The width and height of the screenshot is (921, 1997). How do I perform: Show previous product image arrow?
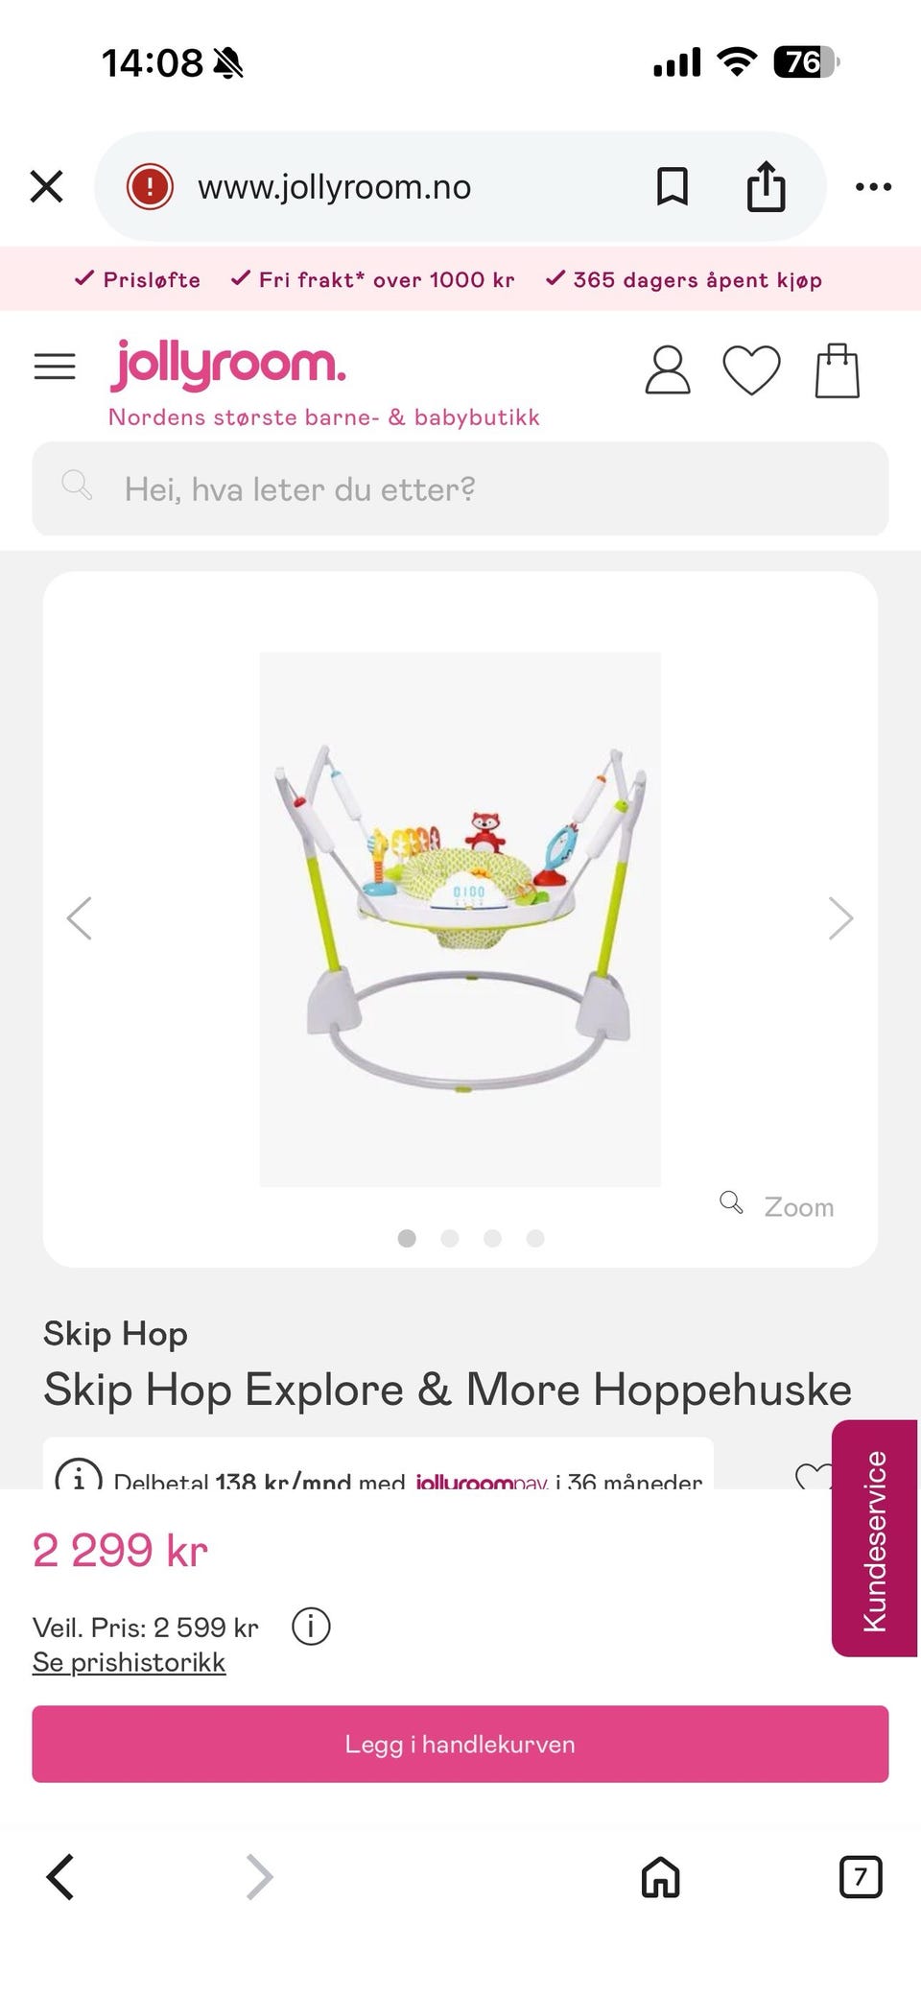[80, 918]
